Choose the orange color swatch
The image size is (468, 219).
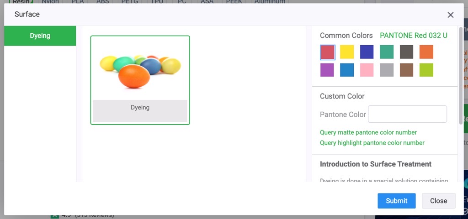[x=426, y=52]
